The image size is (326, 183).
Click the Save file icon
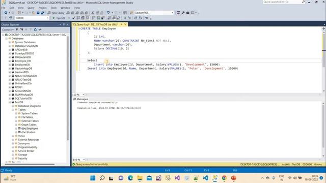tap(38, 13)
